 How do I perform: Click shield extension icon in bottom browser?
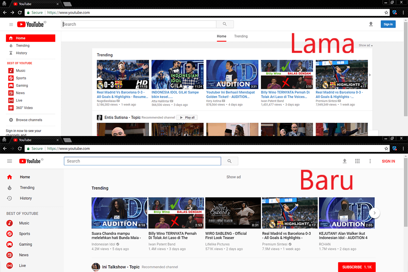point(395,148)
